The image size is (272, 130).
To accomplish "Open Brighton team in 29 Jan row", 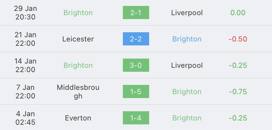I will click(x=78, y=13).
